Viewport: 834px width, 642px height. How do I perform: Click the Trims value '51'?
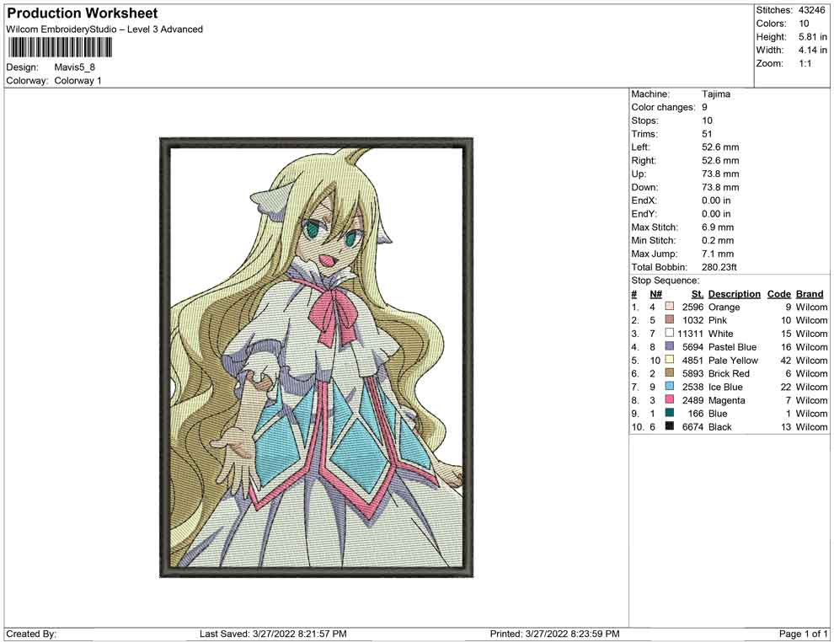coord(707,134)
